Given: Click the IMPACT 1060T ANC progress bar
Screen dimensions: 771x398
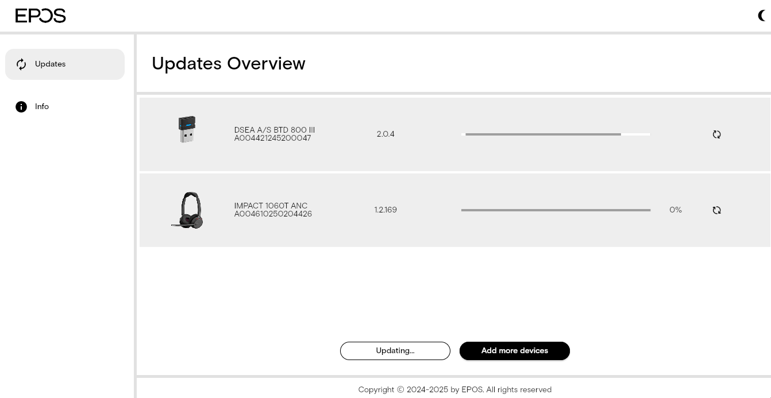Looking at the screenshot, I should pos(556,210).
